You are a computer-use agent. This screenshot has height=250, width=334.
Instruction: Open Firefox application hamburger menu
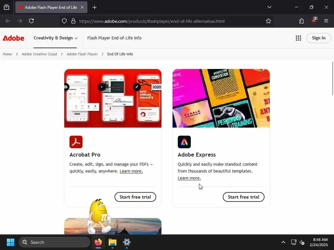[x=326, y=21]
